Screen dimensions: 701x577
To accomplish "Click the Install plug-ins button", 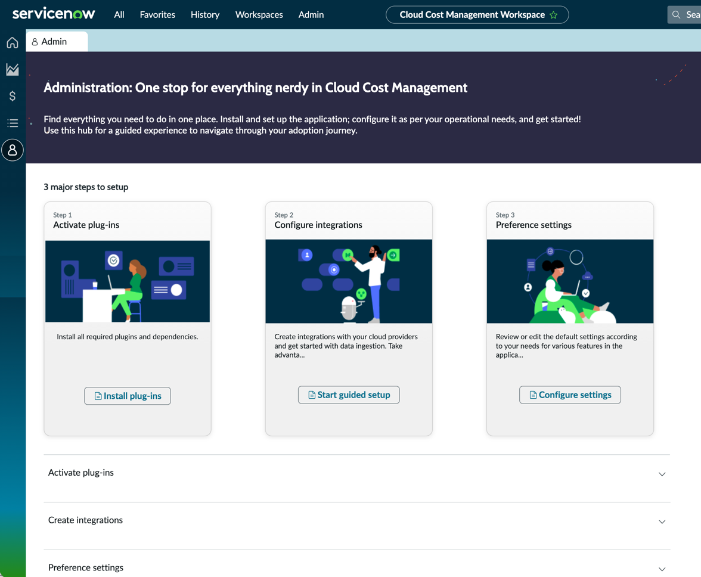I will pos(128,396).
